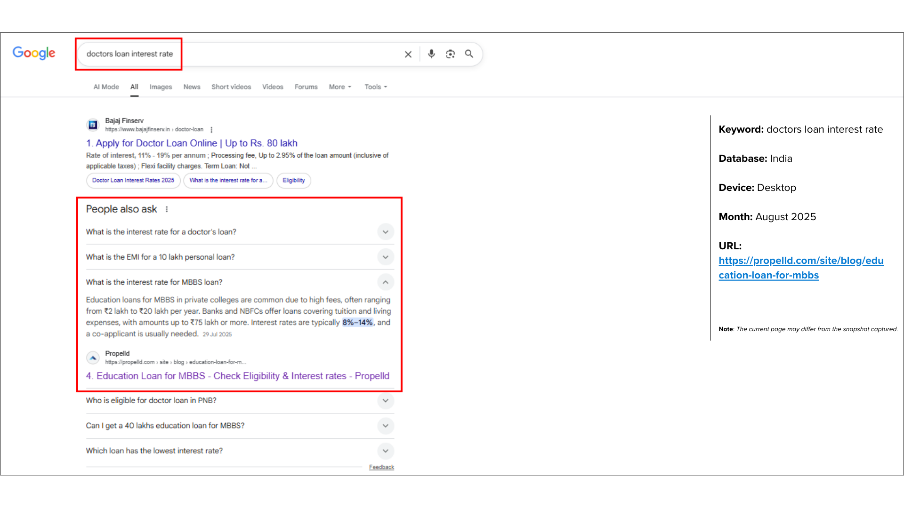The height and width of the screenshot is (508, 904).
Task: Click in the Google search input field
Action: point(282,54)
